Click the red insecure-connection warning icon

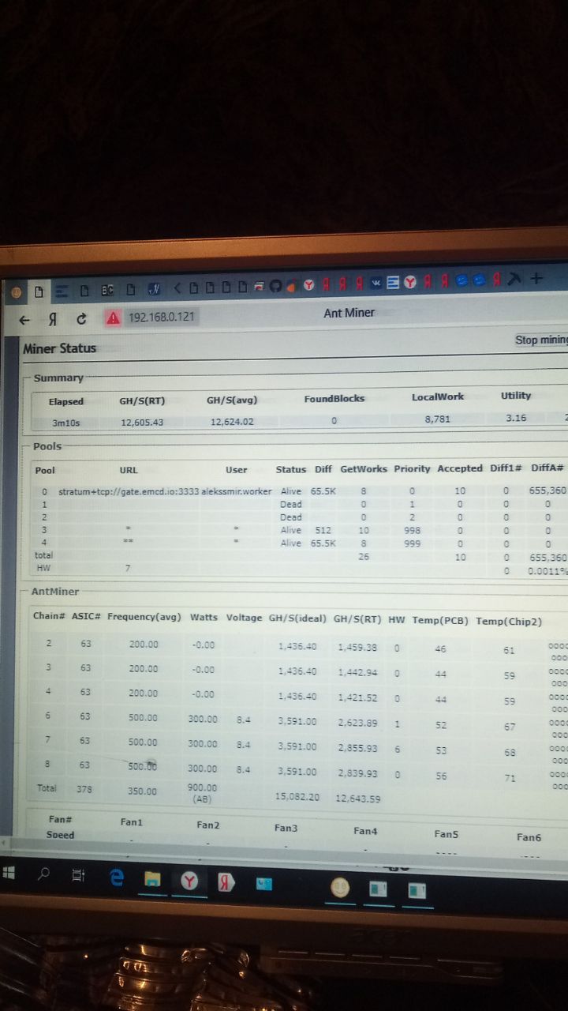[113, 318]
